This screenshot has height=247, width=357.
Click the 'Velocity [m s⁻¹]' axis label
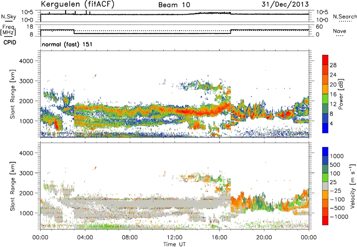pos(353,186)
